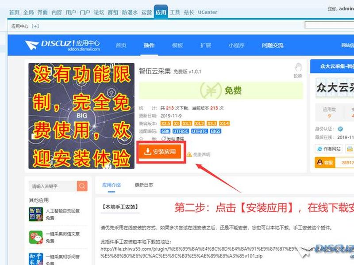Open the 问题交流 nav link
Image resolution: width=354 pixels, height=265 pixels.
pyautogui.click(x=273, y=45)
